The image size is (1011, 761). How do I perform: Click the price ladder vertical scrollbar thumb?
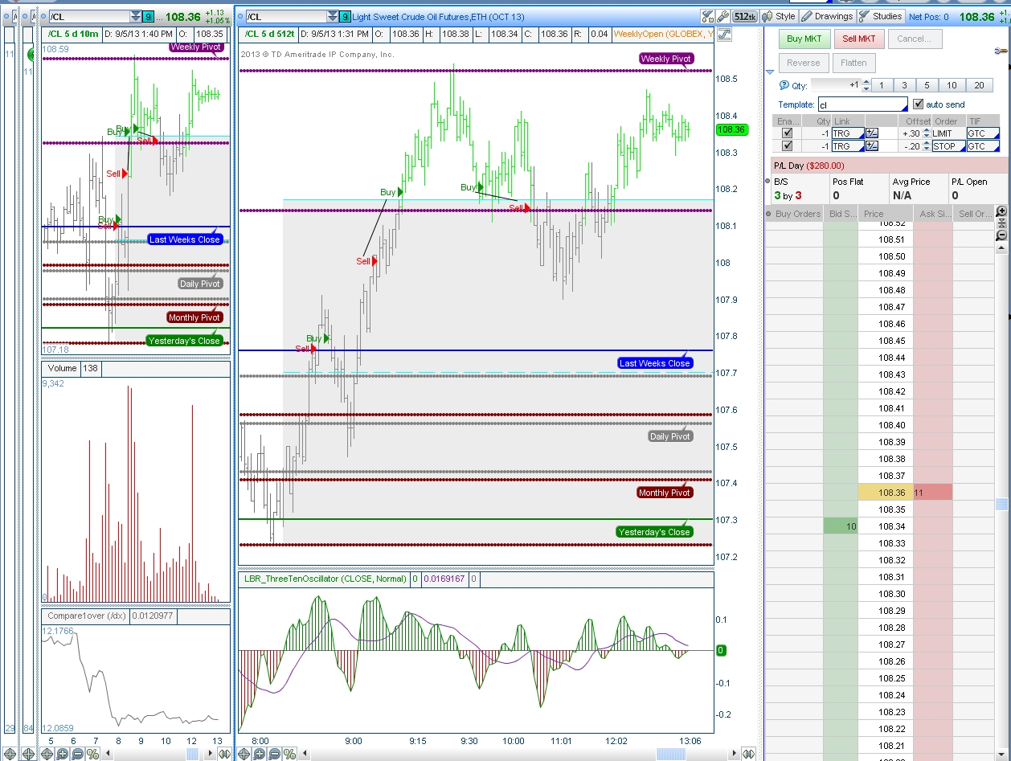(1001, 504)
